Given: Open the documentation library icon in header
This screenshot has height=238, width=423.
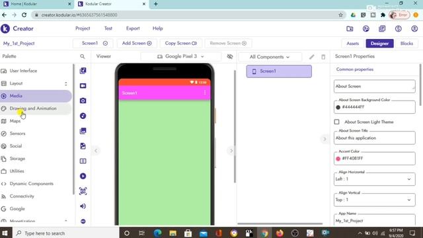Looking at the screenshot, I should [382, 28].
